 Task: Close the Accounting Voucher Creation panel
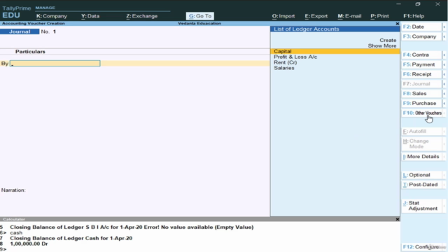397,23
